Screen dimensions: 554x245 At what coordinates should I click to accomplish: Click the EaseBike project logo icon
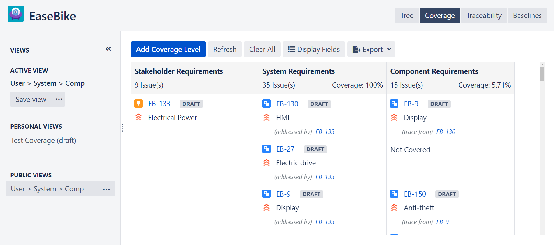coord(16,14)
